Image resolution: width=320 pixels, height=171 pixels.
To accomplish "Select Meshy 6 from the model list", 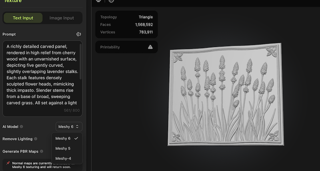I will 67,139.
